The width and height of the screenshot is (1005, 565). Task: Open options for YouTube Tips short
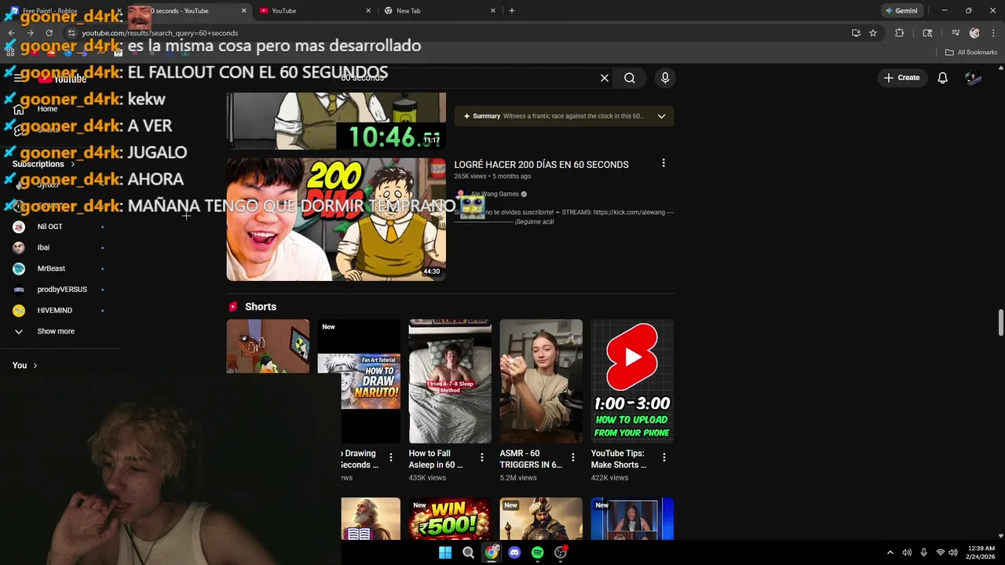[664, 457]
